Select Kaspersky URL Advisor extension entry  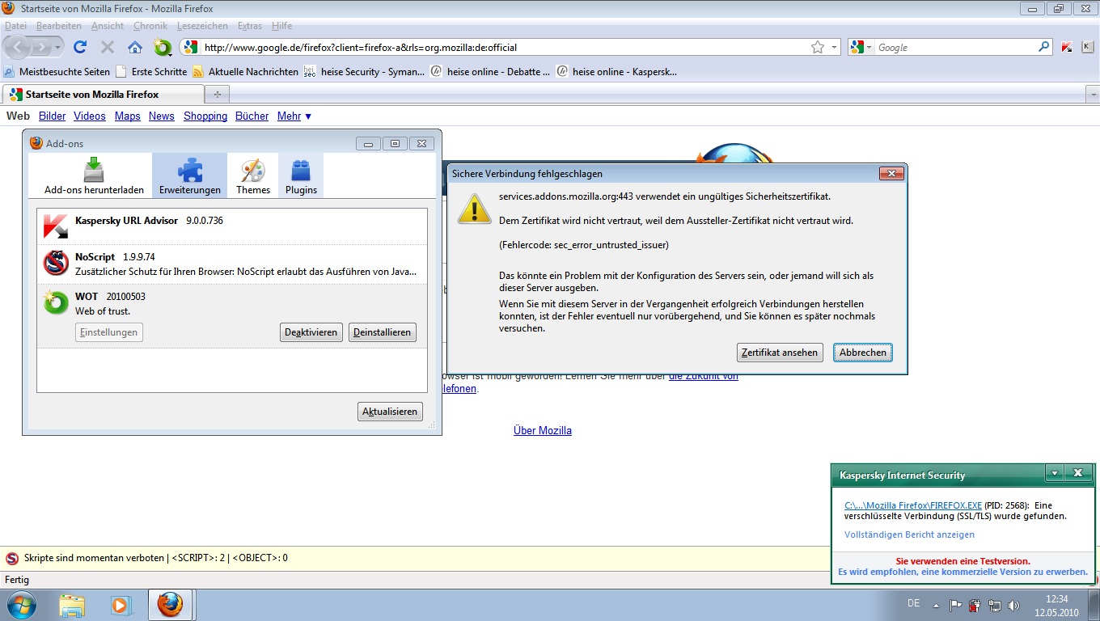pos(232,227)
